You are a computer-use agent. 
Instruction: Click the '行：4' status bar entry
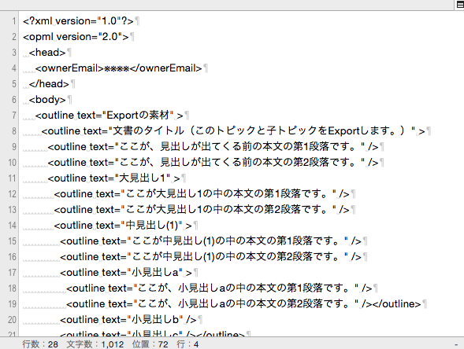(187, 344)
